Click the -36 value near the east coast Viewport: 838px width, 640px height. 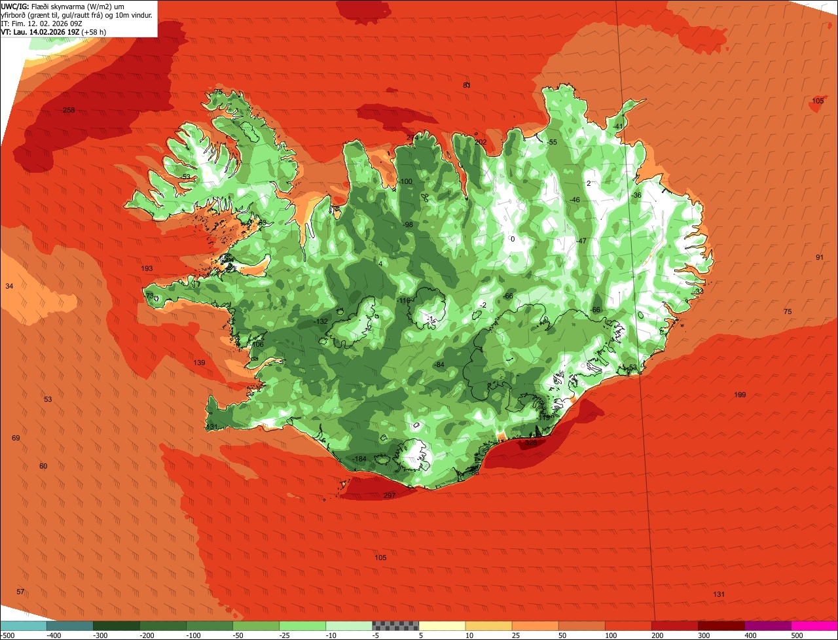click(x=636, y=195)
